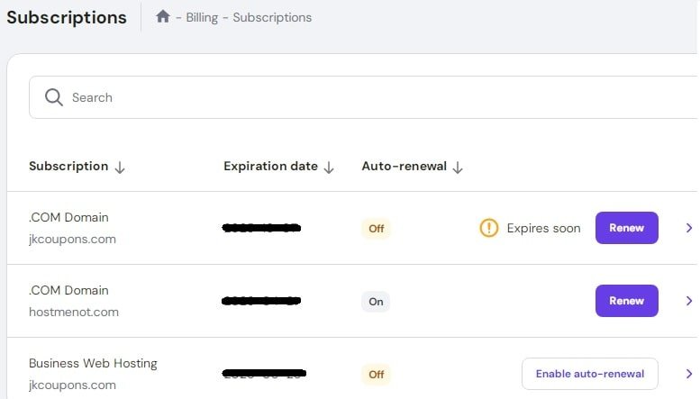
Task: Open the hostmenot.com subscription name
Action: (73, 312)
